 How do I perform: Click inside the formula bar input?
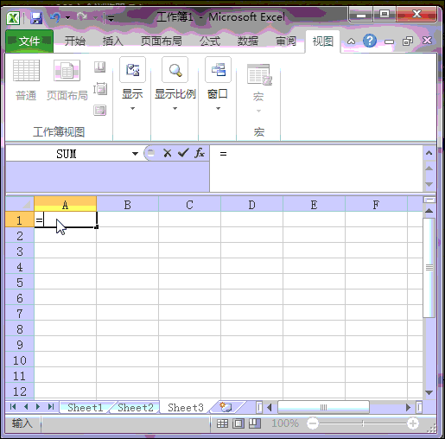pos(316,169)
